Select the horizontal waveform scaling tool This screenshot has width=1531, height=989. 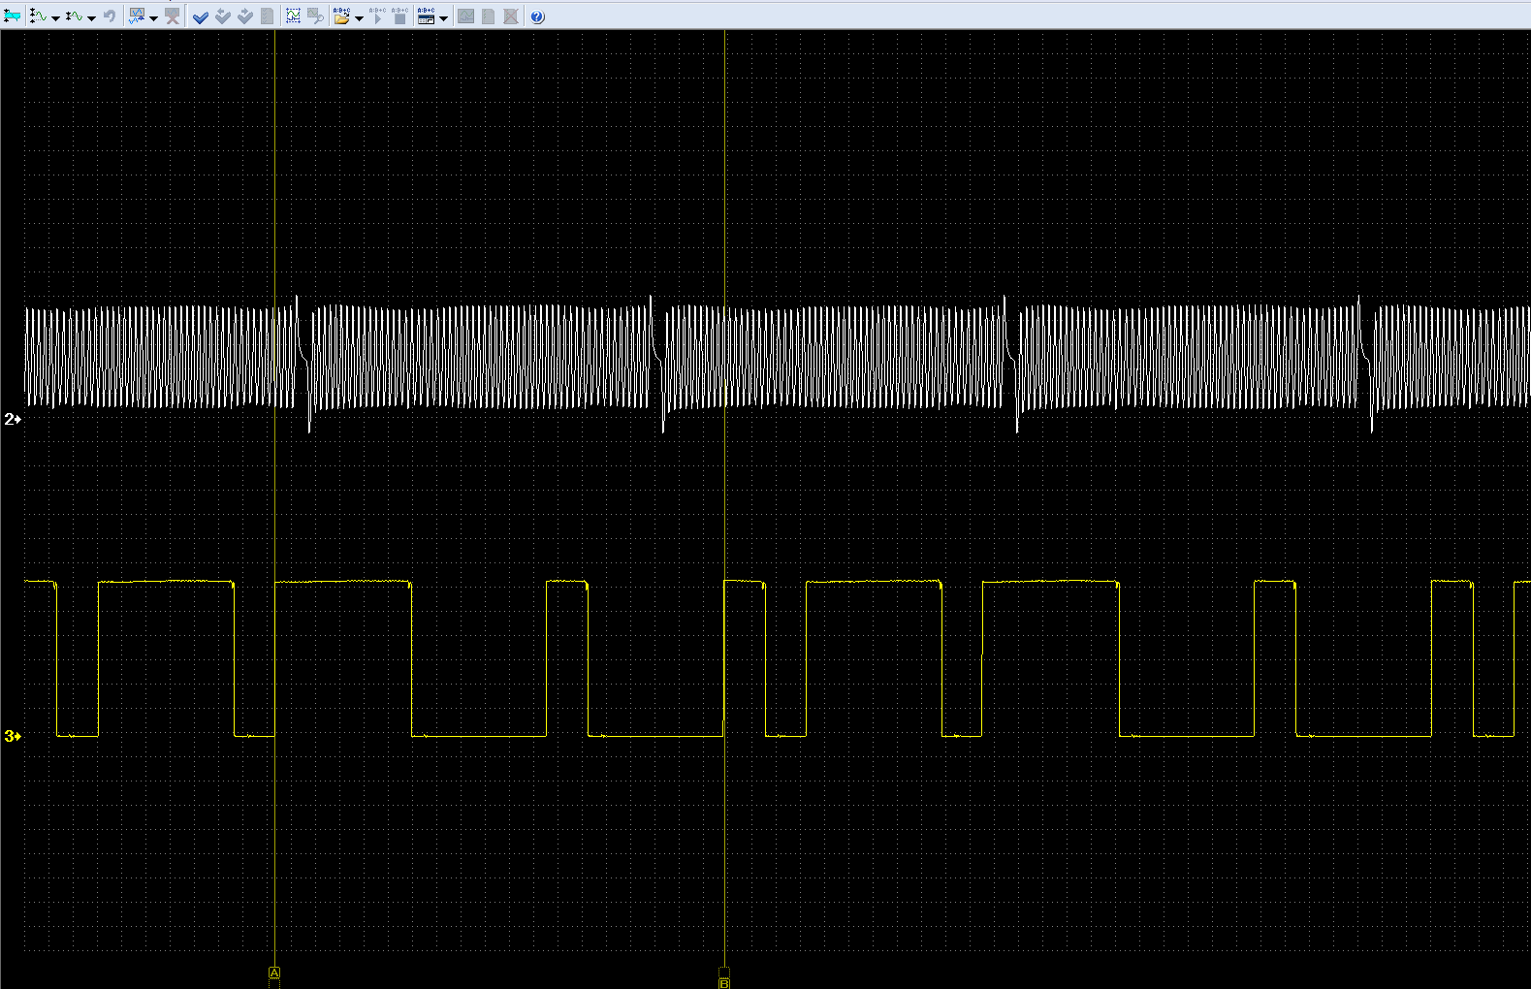click(74, 16)
